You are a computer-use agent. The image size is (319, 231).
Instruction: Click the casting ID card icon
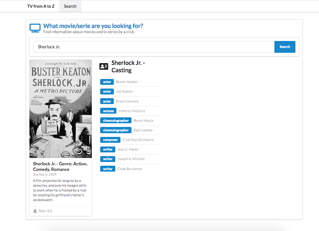coord(104,66)
